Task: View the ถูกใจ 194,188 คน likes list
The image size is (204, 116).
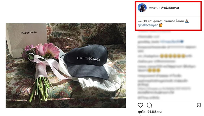Action: 150,112
